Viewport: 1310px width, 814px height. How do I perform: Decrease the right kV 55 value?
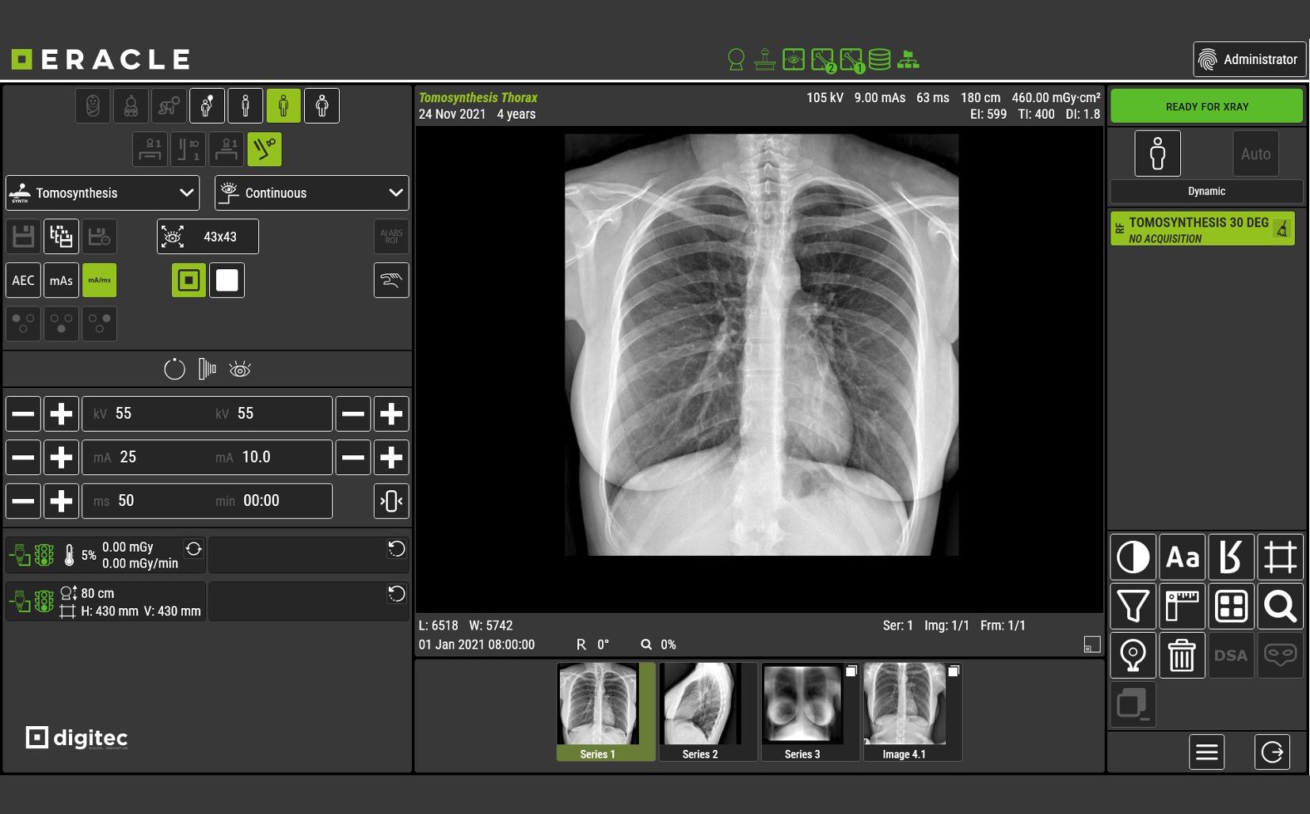tap(353, 413)
